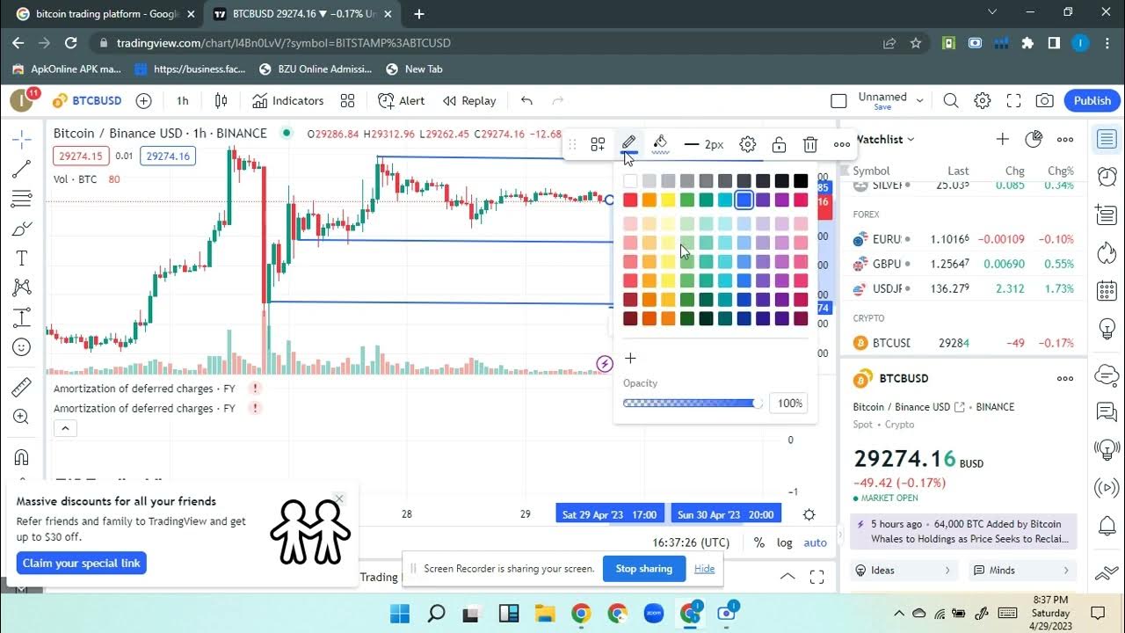This screenshot has height=633, width=1125.
Task: Toggle auto scale mode
Action: coord(816,543)
